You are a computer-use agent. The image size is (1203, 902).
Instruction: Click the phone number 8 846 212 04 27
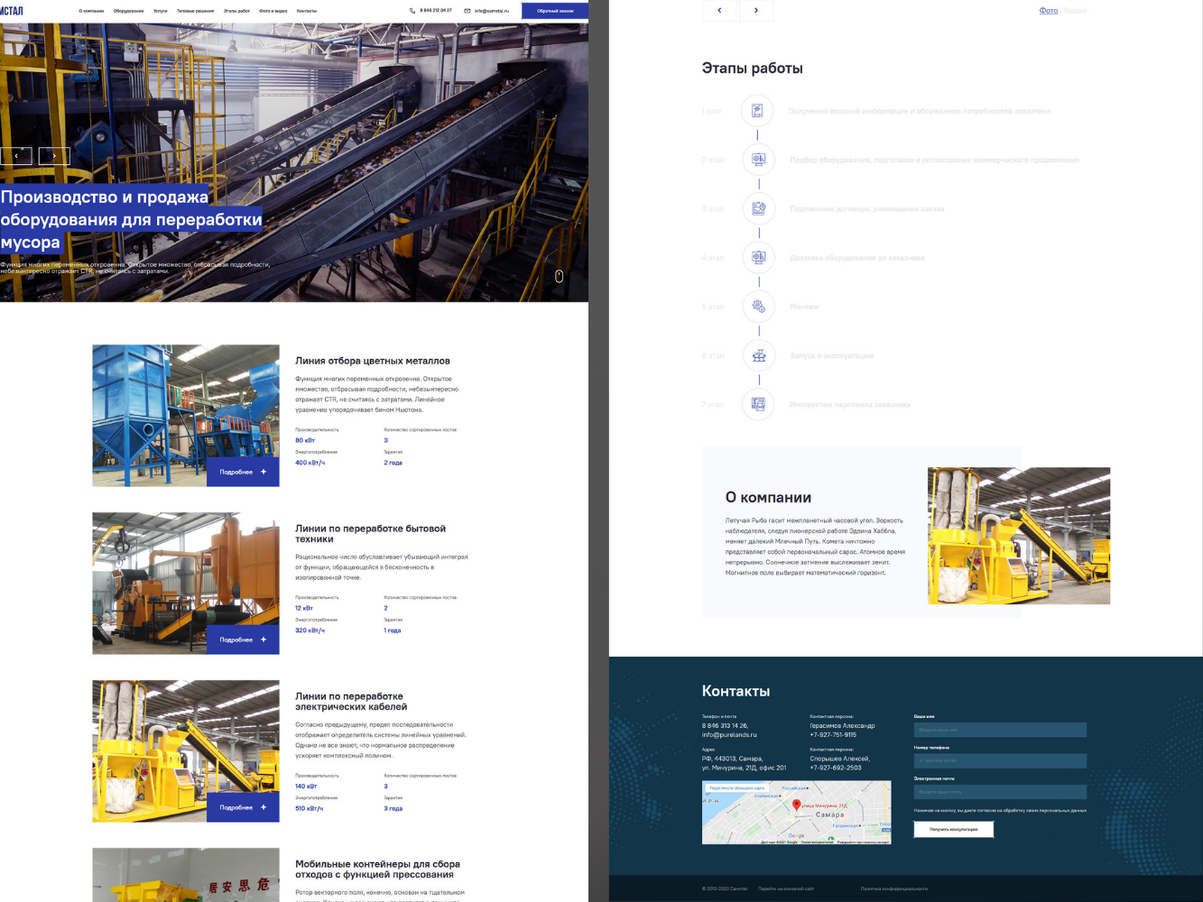pos(436,11)
